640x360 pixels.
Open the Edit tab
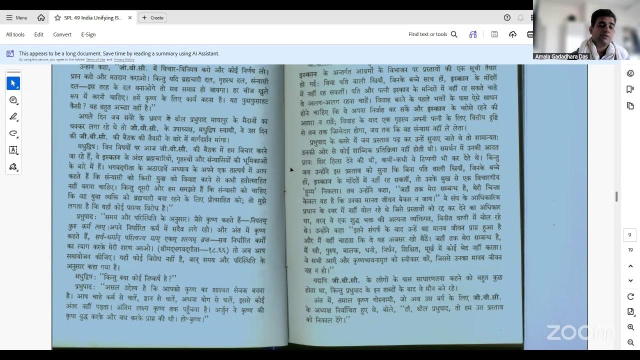click(38, 34)
